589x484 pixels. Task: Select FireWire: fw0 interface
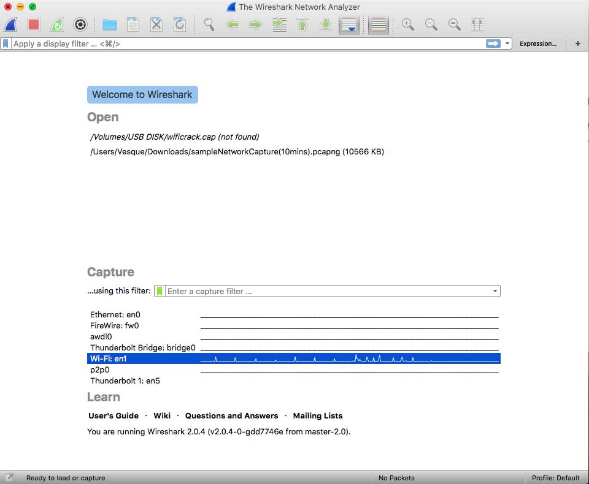click(294, 326)
